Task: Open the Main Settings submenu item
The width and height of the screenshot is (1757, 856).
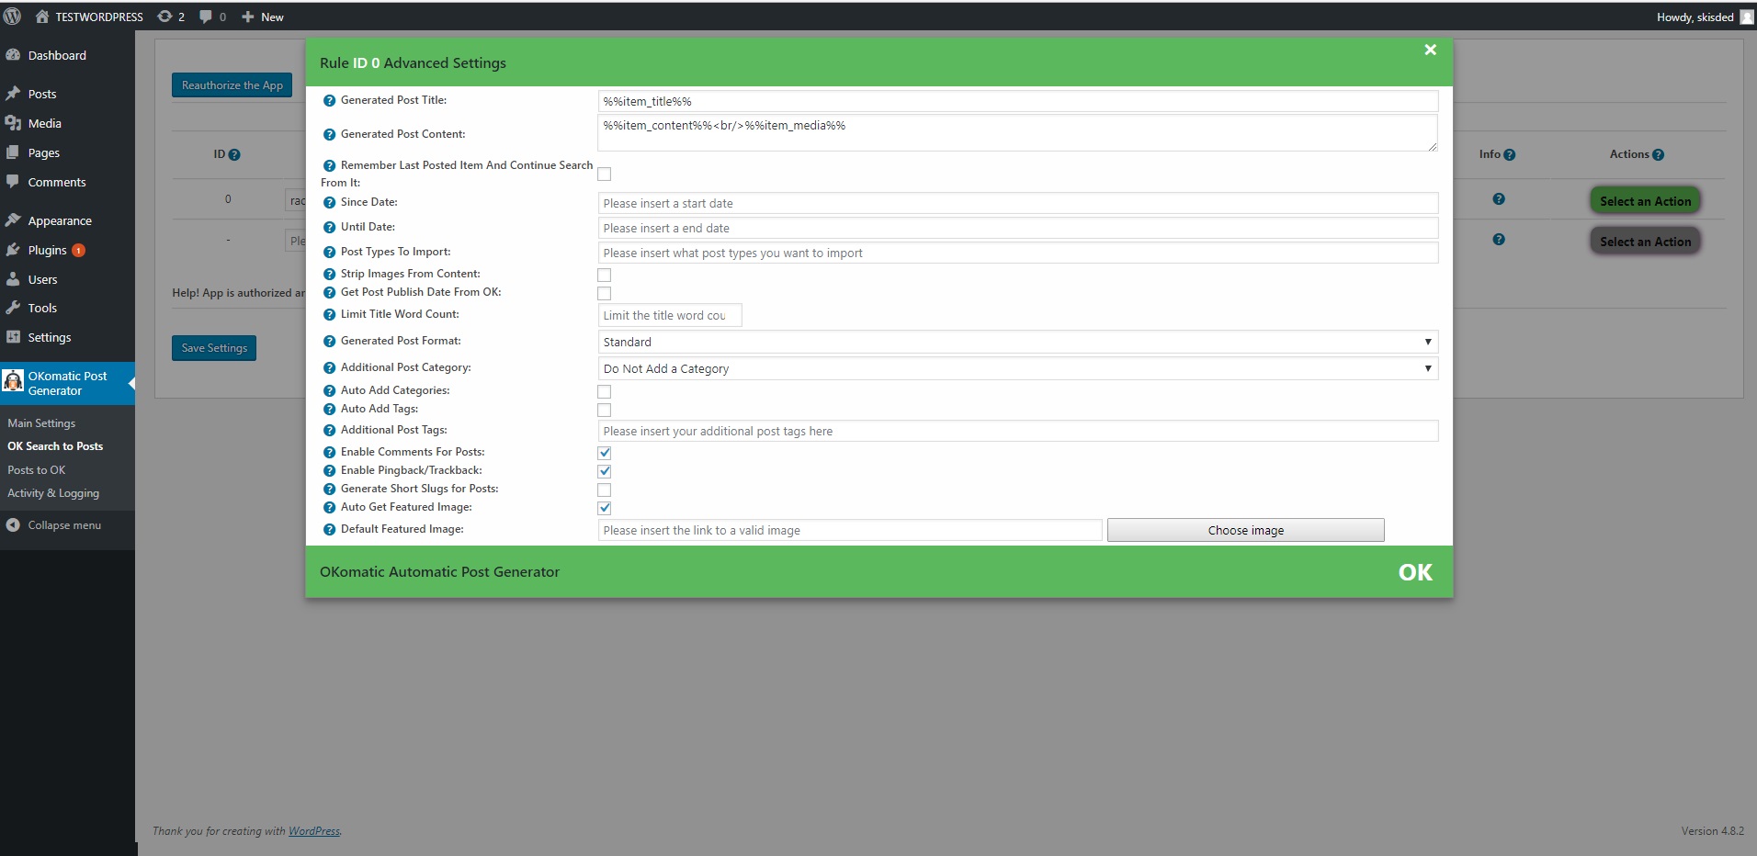Action: (41, 423)
